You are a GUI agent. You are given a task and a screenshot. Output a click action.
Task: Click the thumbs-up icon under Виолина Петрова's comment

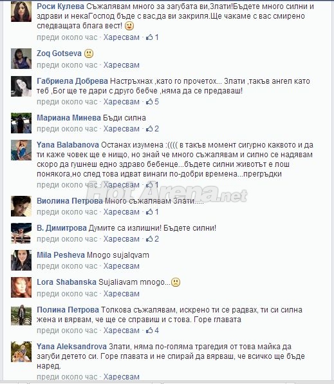pos(149,212)
